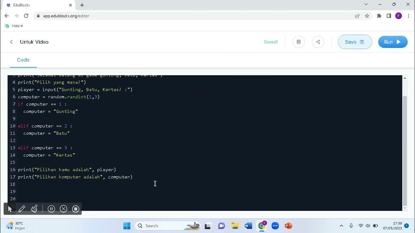The image size is (415, 233).
Task: Click the string "Gunting" on line 8
Action: click(66, 111)
